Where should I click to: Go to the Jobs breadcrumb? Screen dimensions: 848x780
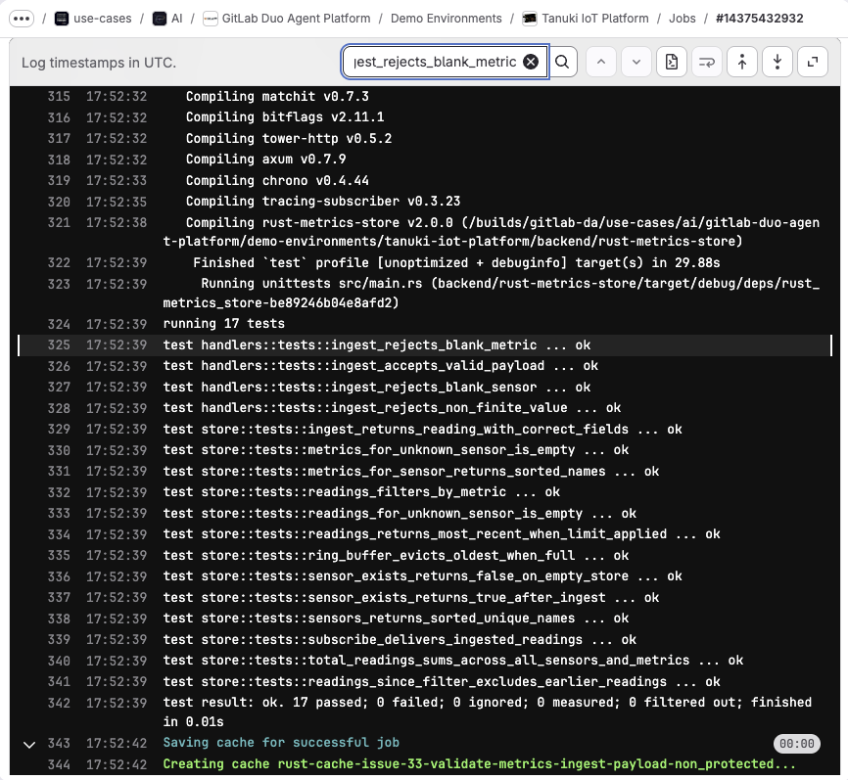click(682, 19)
